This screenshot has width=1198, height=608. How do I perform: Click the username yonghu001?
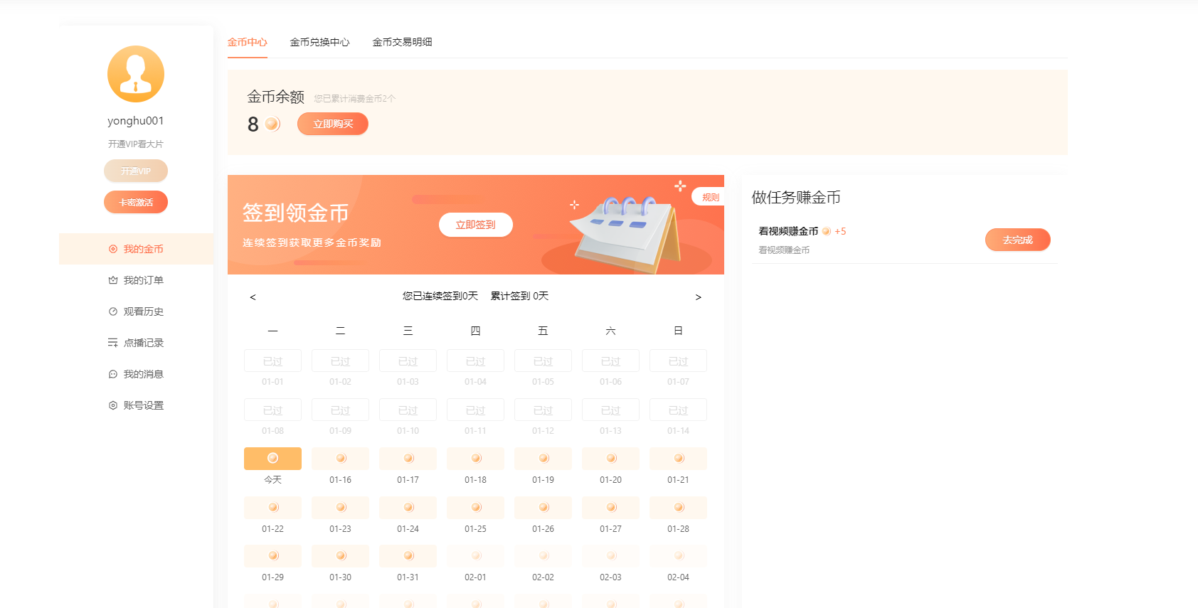click(x=136, y=121)
